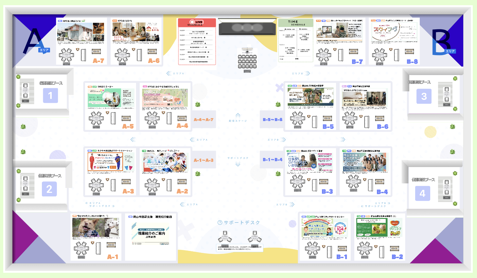Click the B-1~B-4 area tab
The image size is (477, 278).
coord(272,160)
